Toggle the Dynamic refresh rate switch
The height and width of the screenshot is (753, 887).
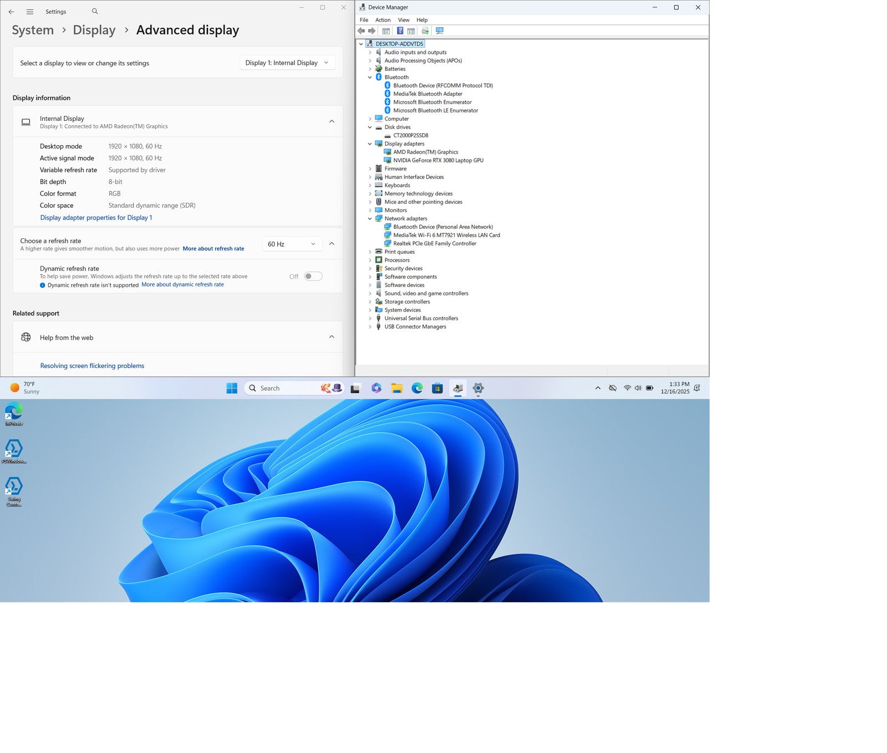(313, 276)
